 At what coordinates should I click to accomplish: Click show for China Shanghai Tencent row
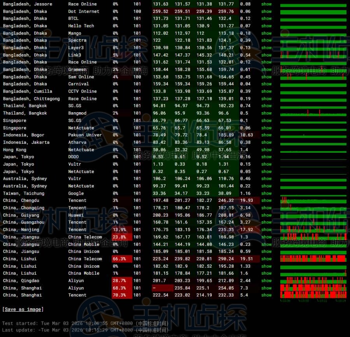[x=266, y=295]
